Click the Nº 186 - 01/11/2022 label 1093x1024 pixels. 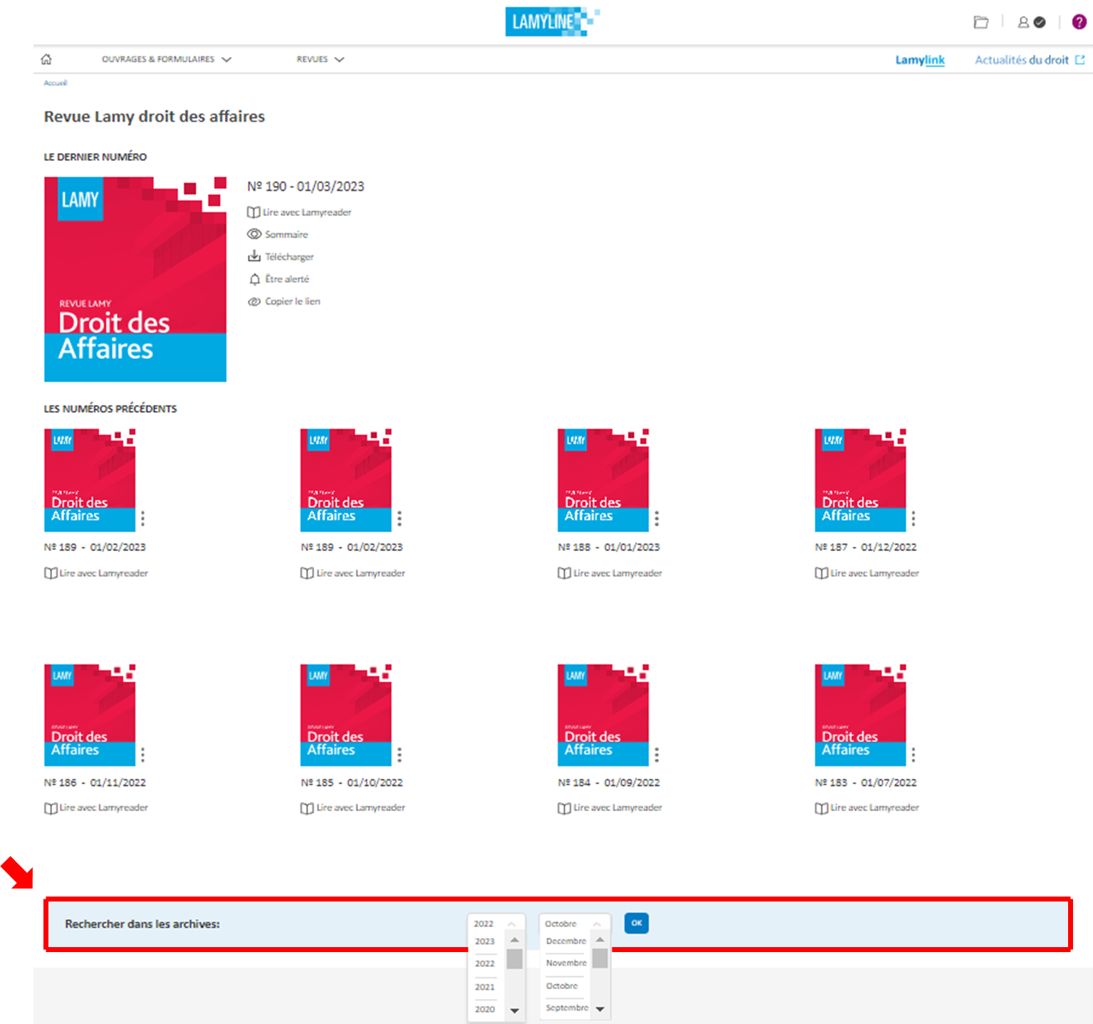coord(95,783)
